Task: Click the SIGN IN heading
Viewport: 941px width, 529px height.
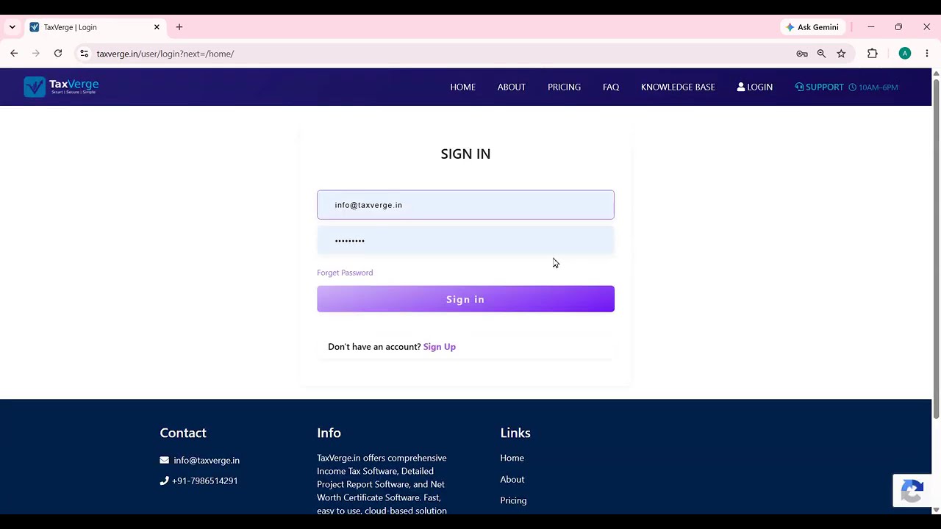Action: pyautogui.click(x=465, y=154)
